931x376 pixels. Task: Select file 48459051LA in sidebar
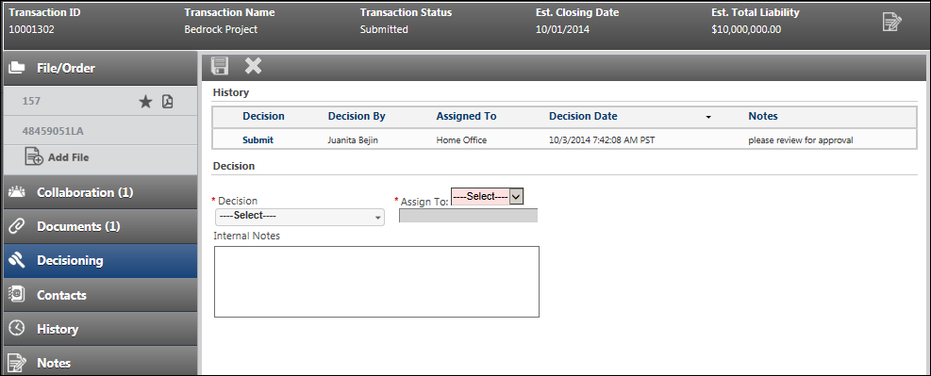pos(53,131)
